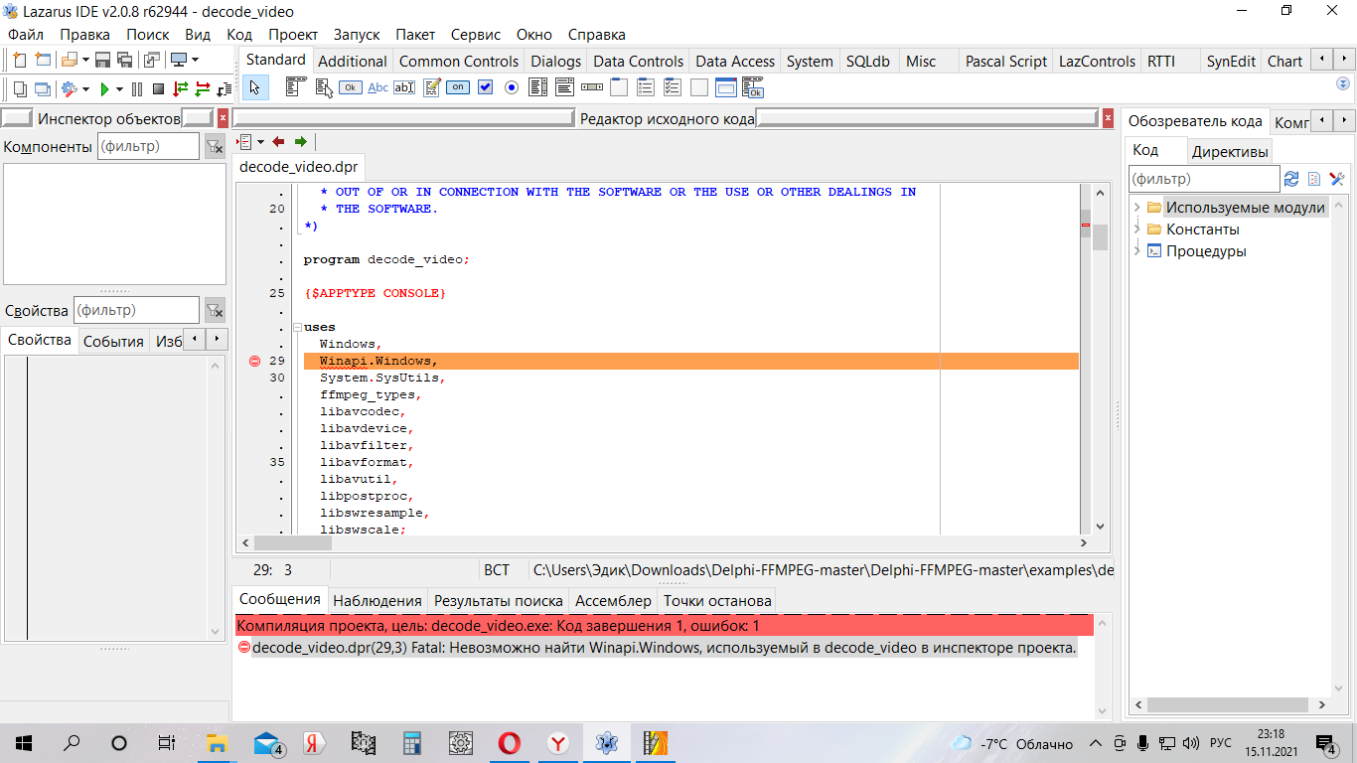
Task: Pick the TCheckBox component icon
Action: [x=485, y=87]
